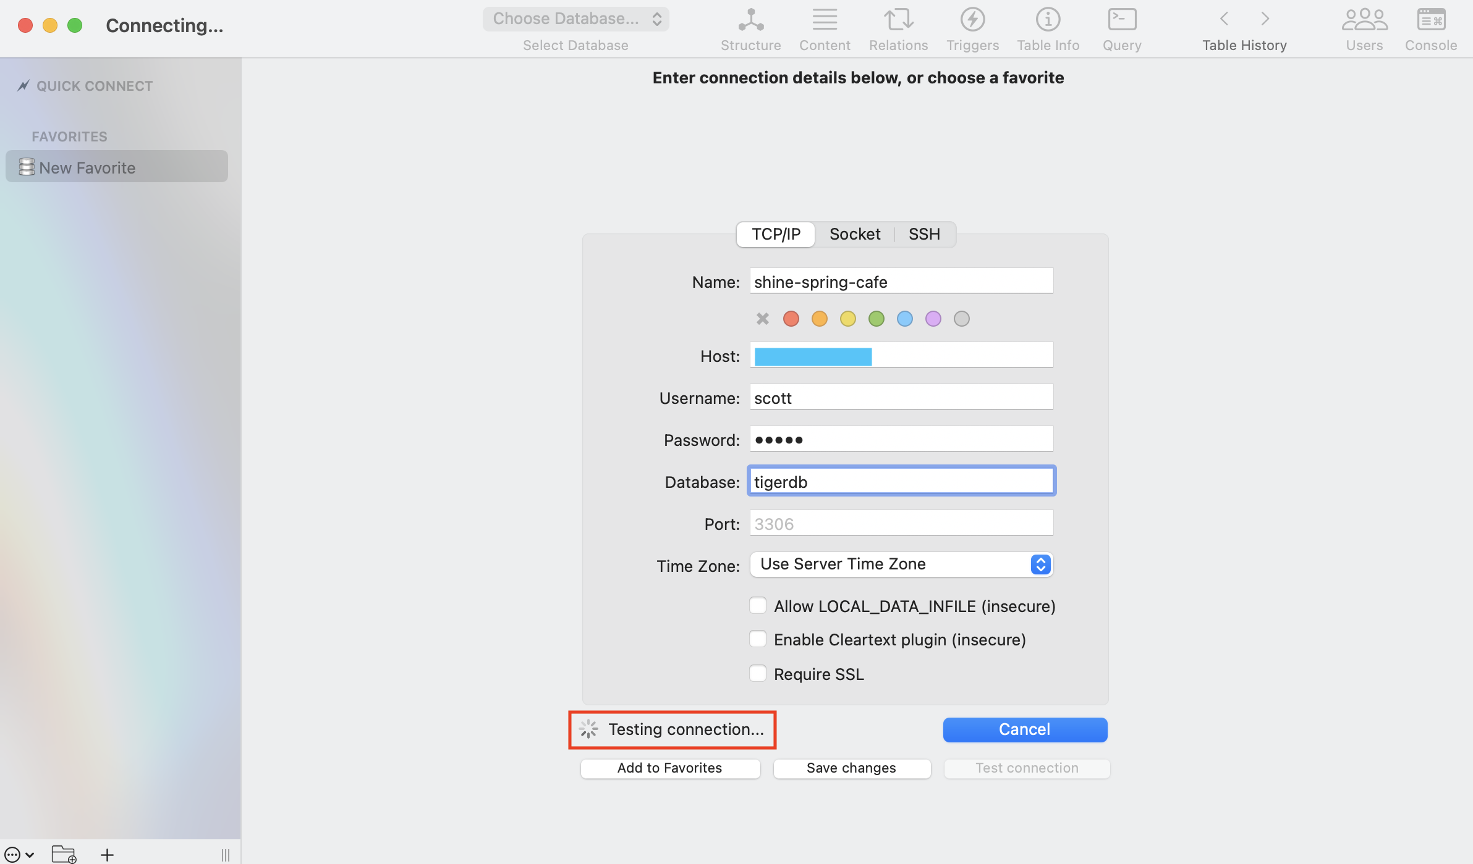Switch to the Socket tab
1473x864 pixels.
pos(855,234)
